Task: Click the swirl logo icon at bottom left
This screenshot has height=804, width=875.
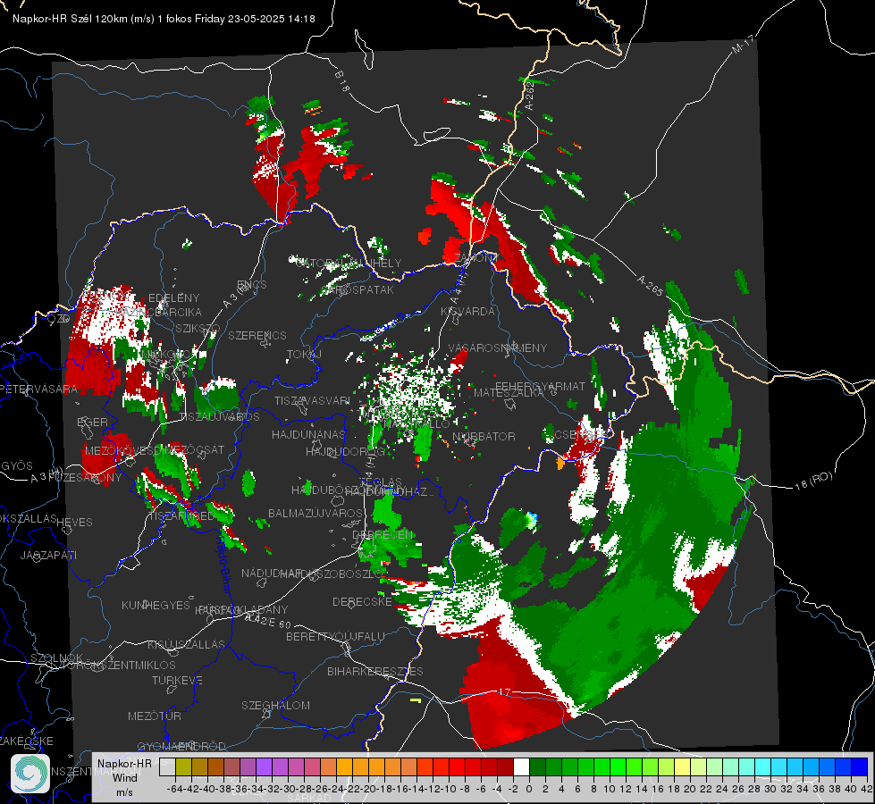Action: coord(30,774)
